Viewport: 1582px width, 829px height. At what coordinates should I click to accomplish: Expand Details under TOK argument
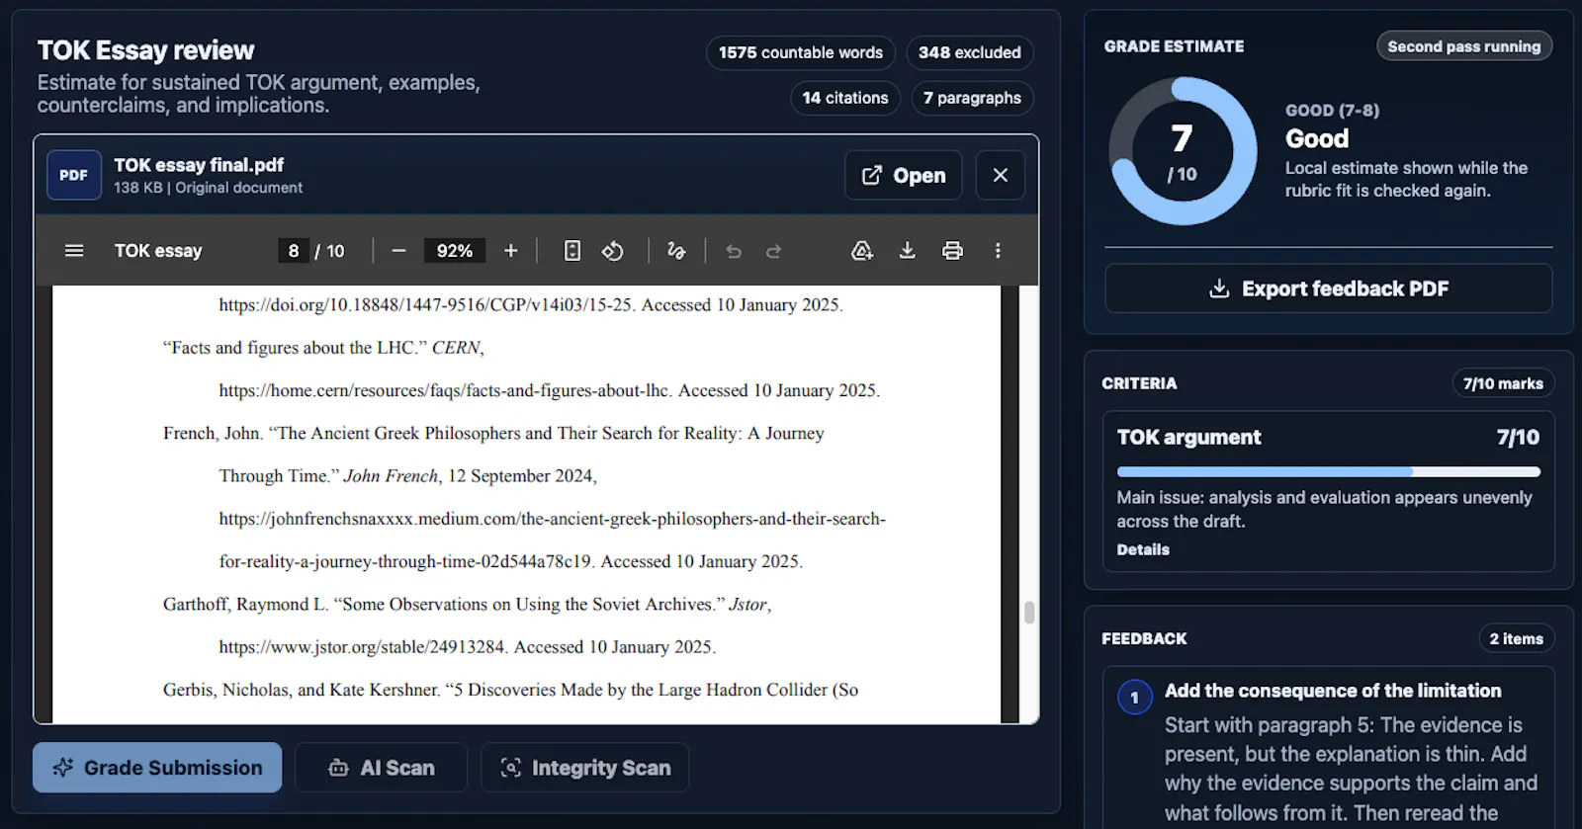pyautogui.click(x=1143, y=549)
